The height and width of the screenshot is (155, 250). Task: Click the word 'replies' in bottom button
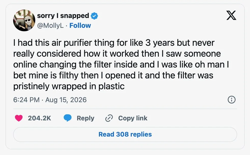(x=141, y=135)
